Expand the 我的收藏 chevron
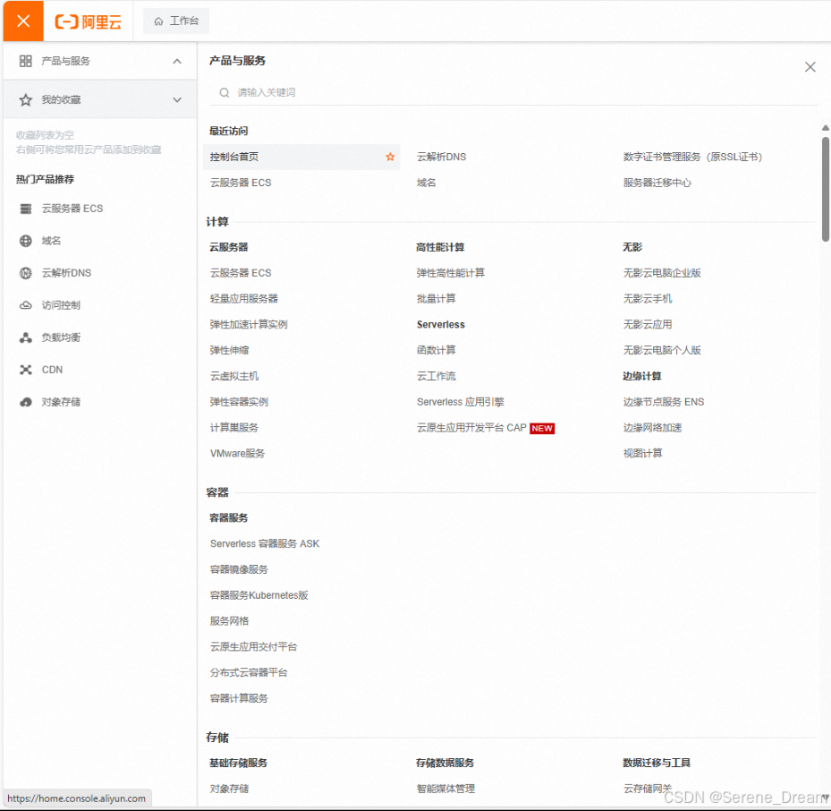 click(x=177, y=99)
